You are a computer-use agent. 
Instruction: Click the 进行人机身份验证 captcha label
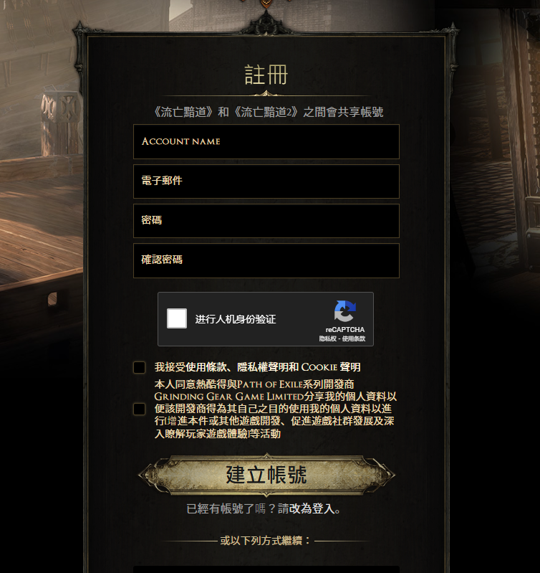point(236,319)
